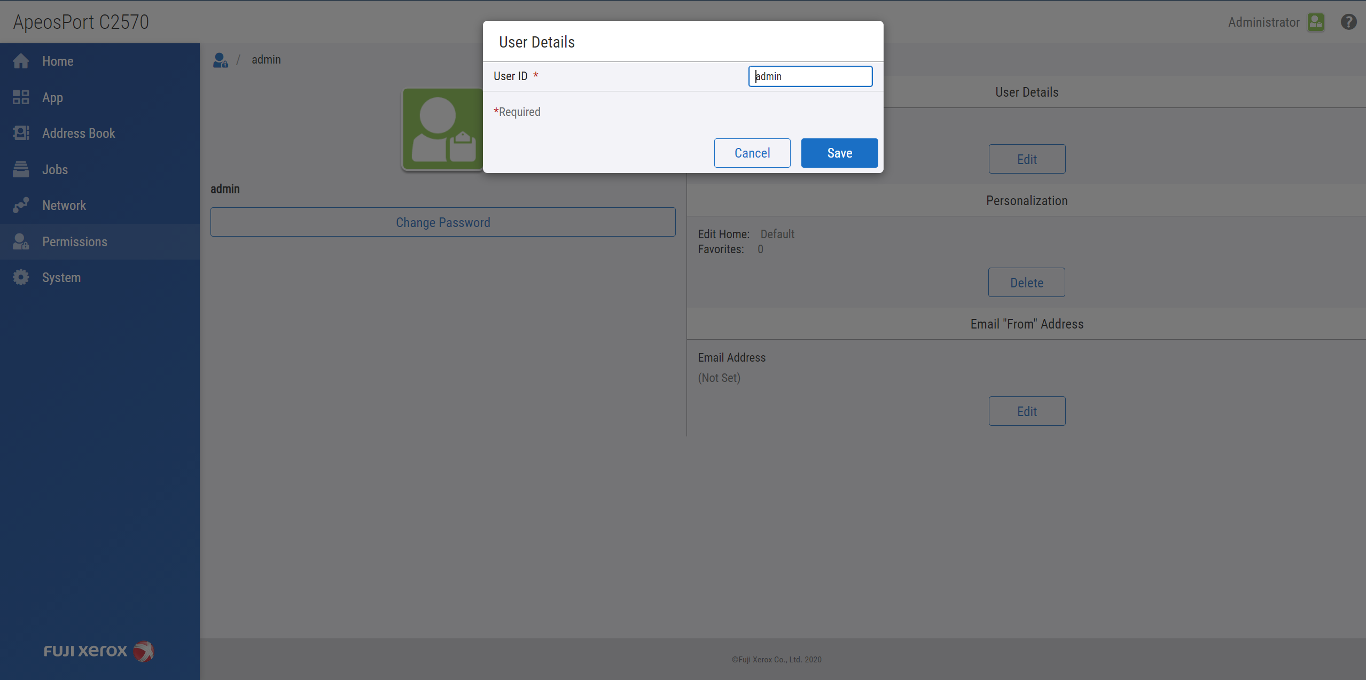
Task: Click the App grid icon
Action: tap(21, 97)
